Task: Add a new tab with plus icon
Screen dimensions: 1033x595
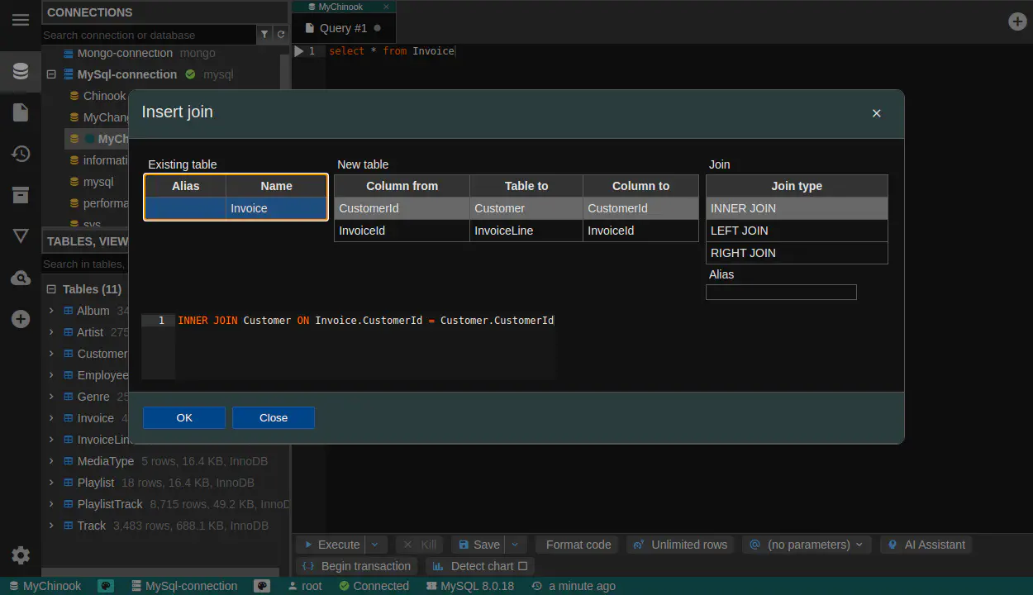Action: 1018,21
